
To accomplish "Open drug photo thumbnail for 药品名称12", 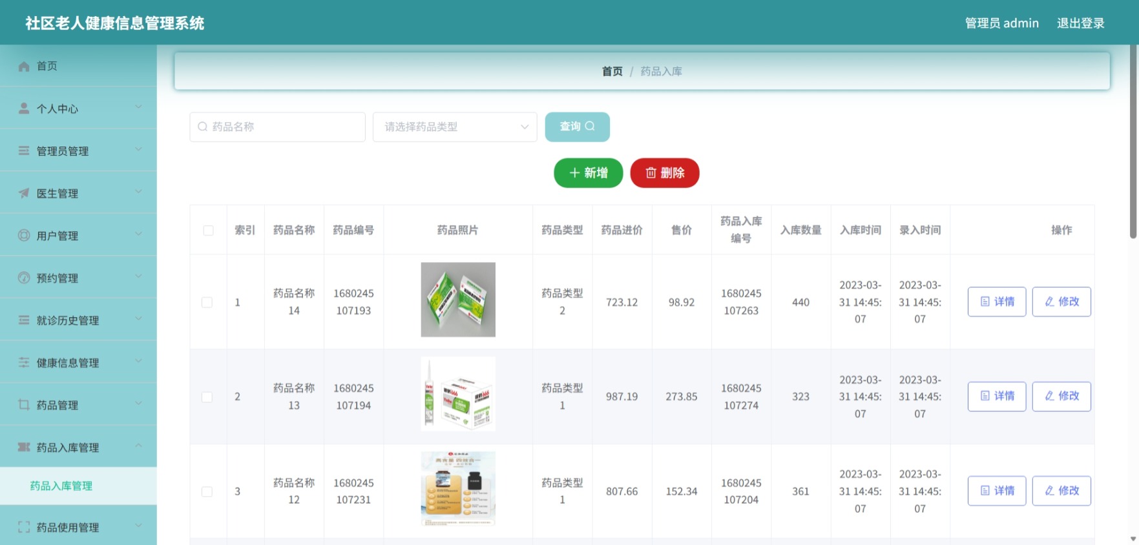I will pyautogui.click(x=458, y=489).
